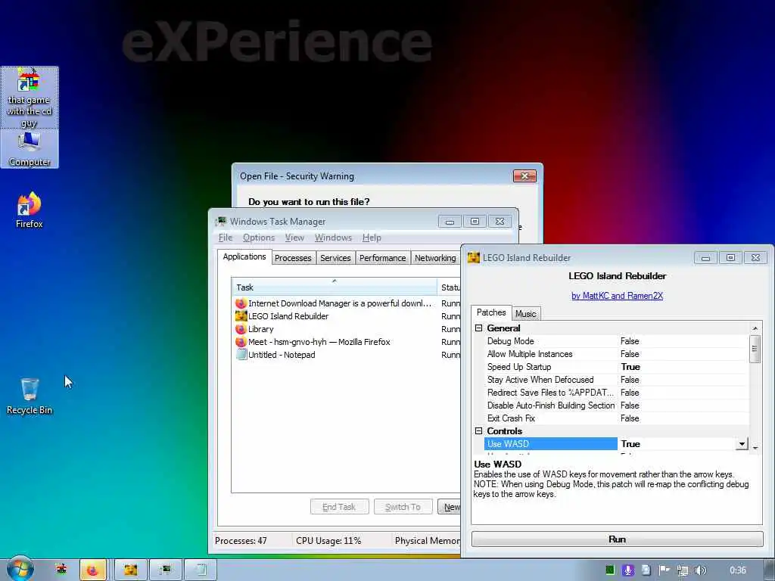This screenshot has height=581, width=775.
Task: Switch to the Applications tab
Action: (244, 257)
